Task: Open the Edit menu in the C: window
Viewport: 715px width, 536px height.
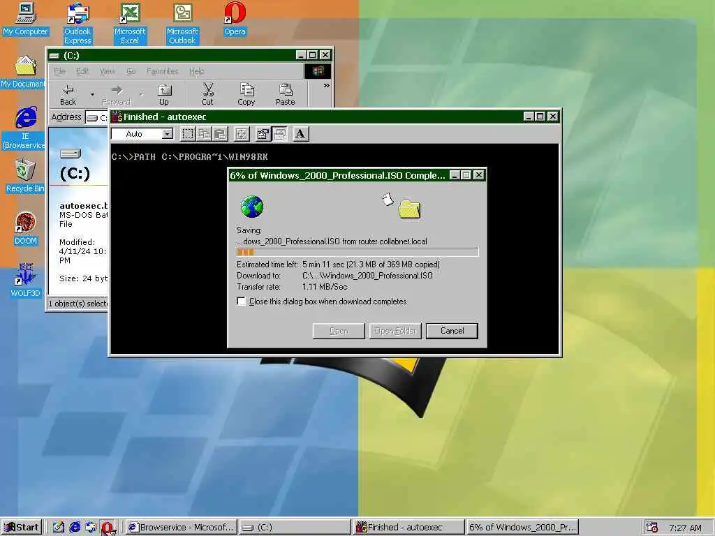Action: coord(82,71)
